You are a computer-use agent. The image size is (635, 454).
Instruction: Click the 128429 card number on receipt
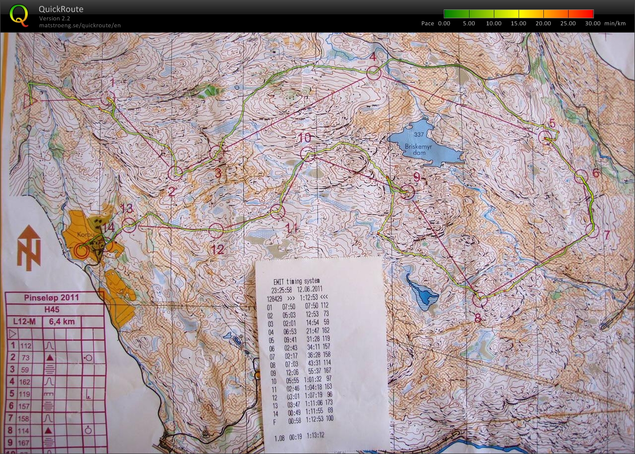275,298
